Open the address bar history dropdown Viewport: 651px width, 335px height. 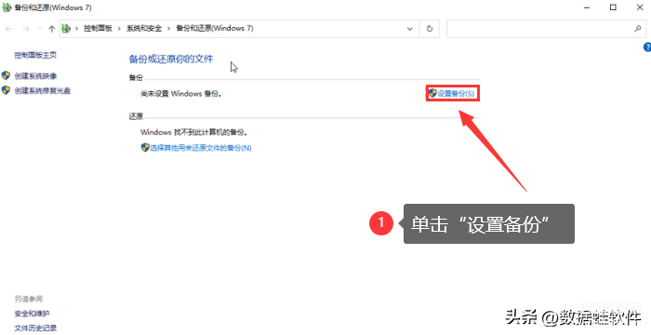coord(410,29)
